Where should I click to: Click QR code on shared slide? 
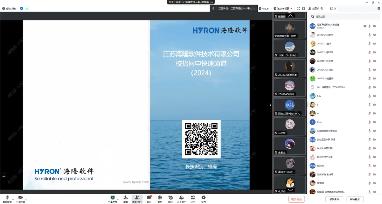(x=201, y=139)
